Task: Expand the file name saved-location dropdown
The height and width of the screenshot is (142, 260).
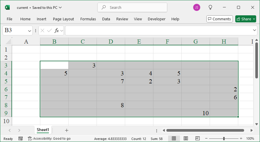Action: [x=60, y=7]
